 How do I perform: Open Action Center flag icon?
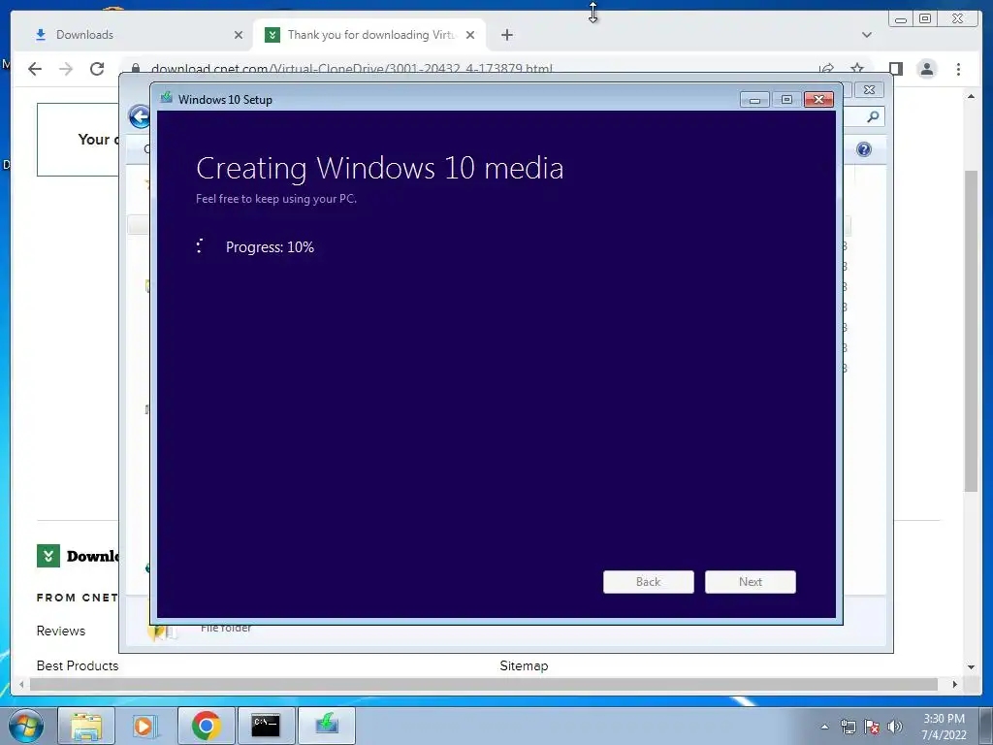872,727
